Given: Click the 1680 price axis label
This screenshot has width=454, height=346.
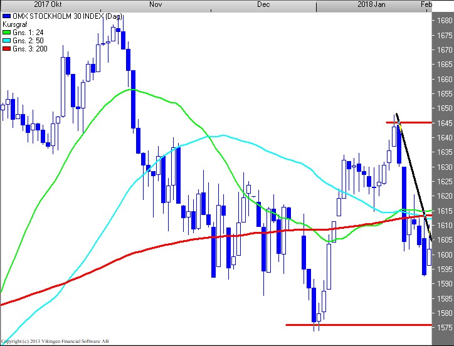Looking at the screenshot, I should pos(445,20).
